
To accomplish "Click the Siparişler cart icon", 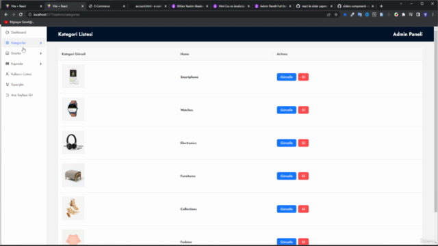I will 8,85.
